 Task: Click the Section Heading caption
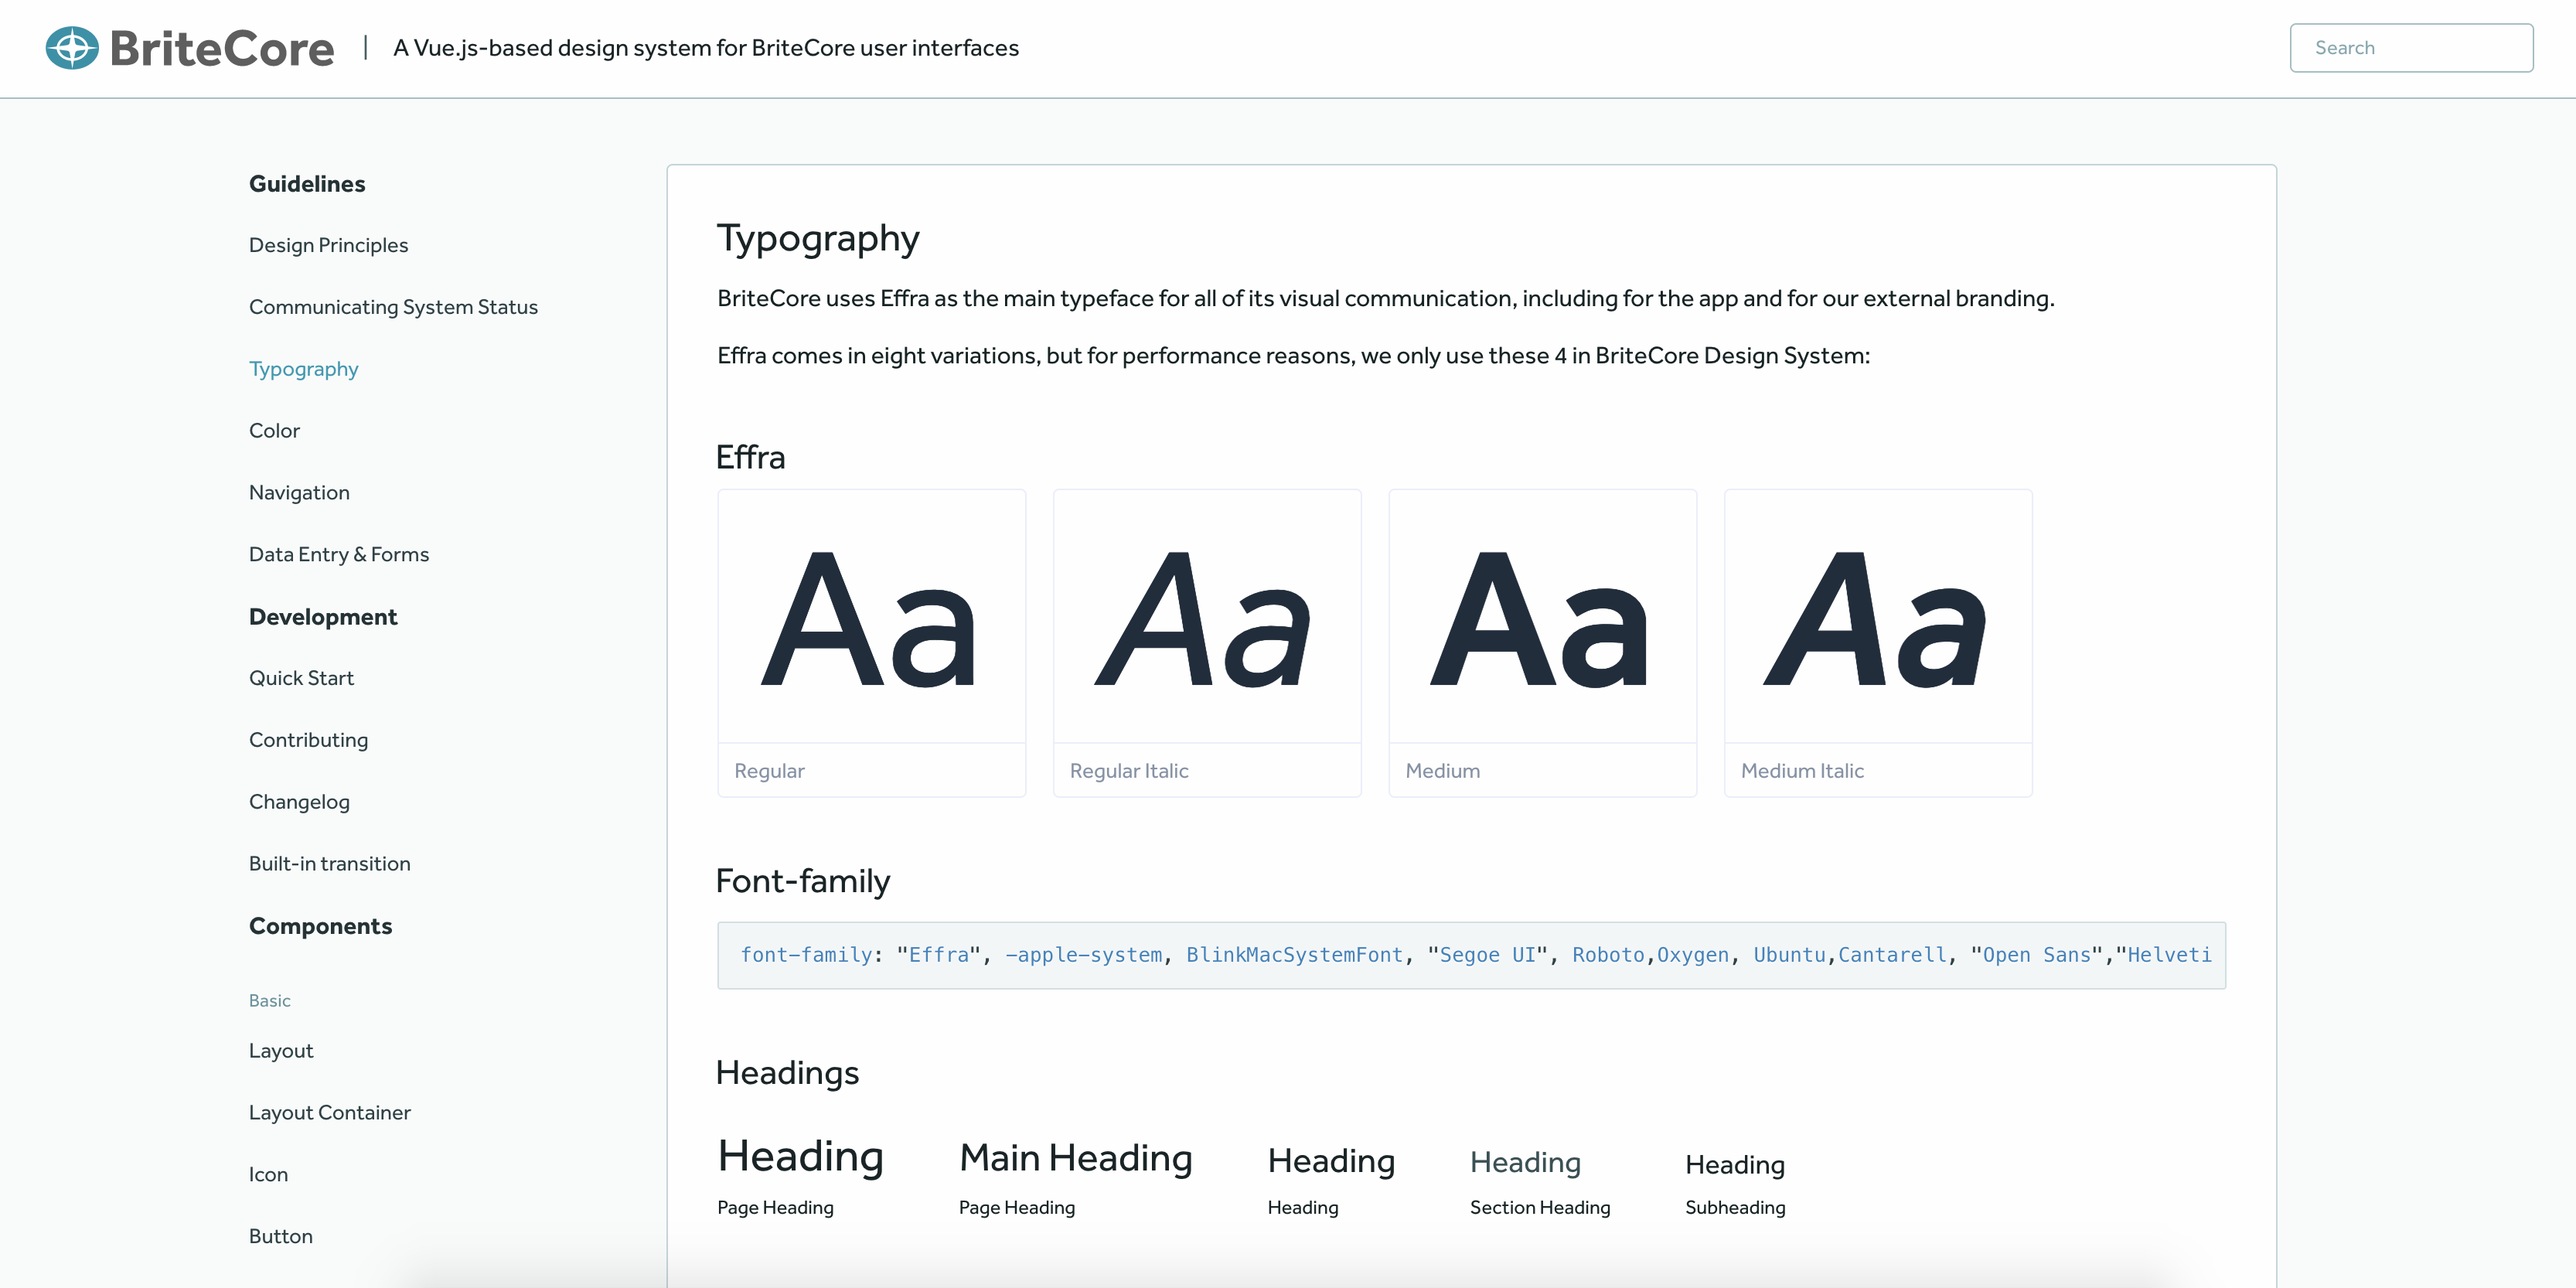1540,1208
